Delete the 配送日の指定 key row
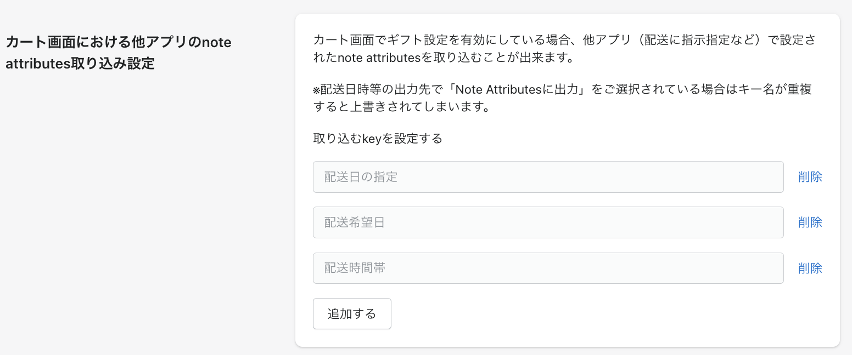The image size is (852, 355). (810, 177)
